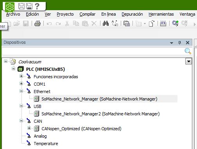Expand the COM1 node
The width and height of the screenshot is (197, 149).
(x=21, y=83)
